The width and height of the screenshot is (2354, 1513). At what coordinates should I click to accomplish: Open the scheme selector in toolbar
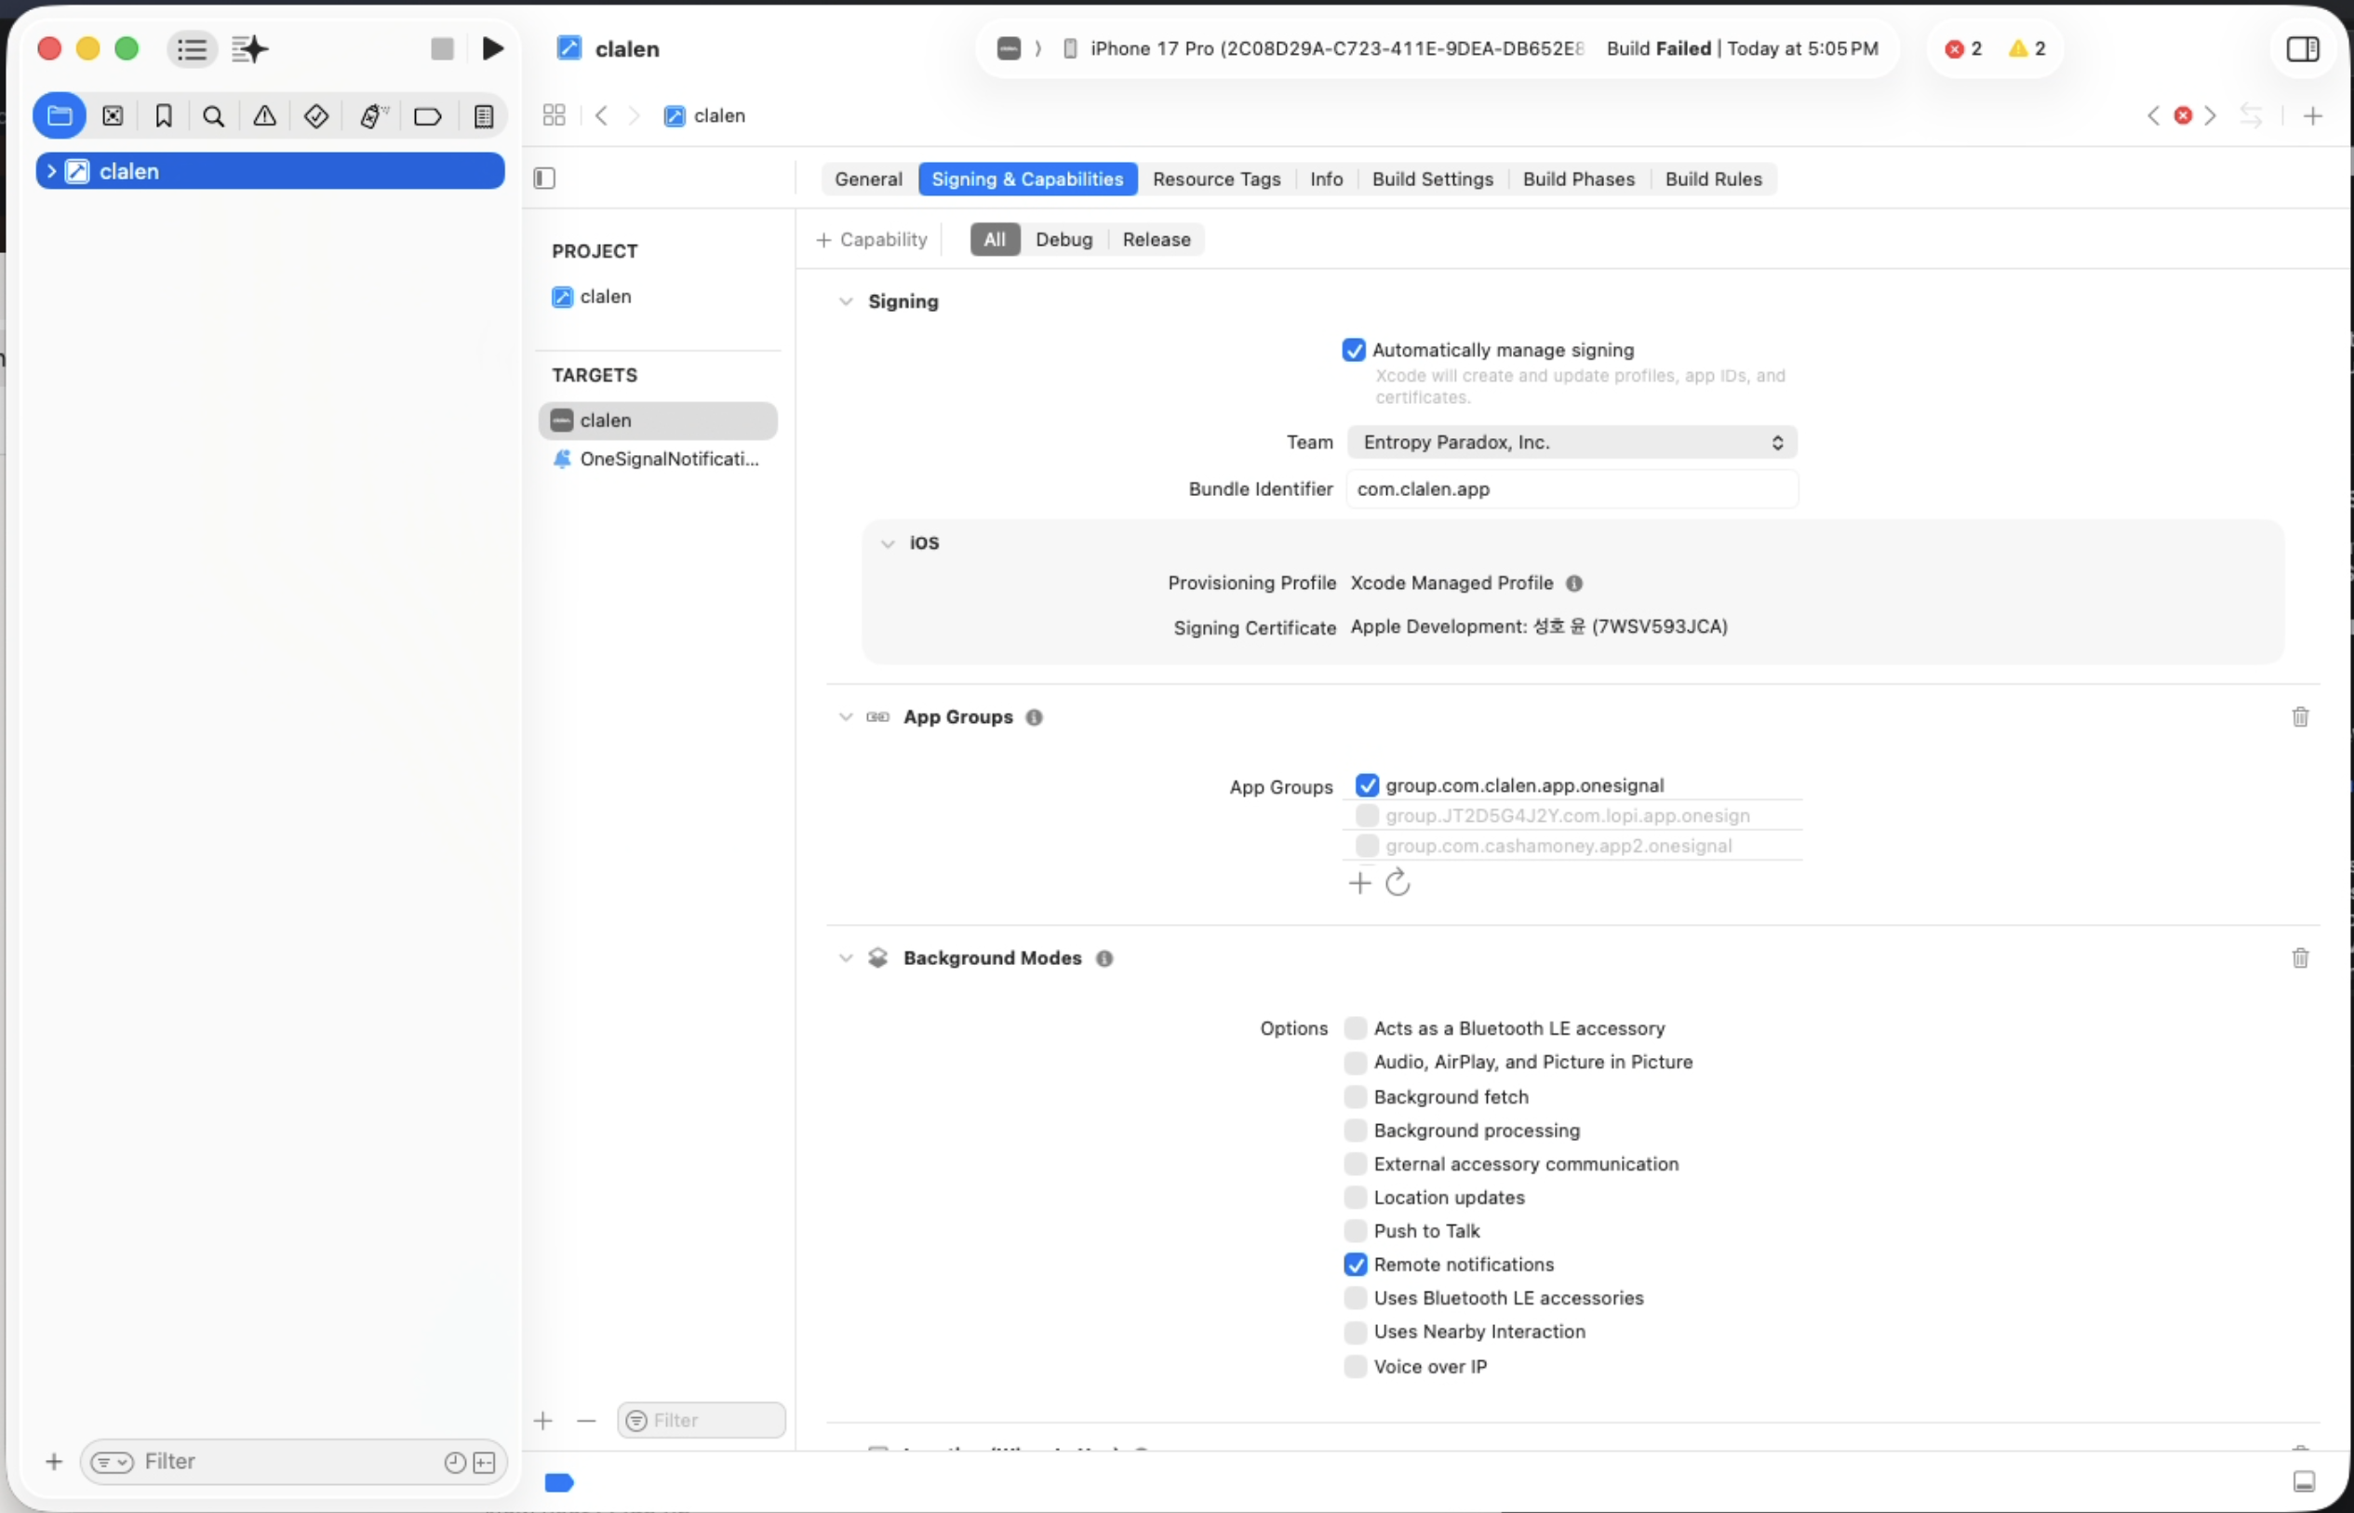pos(1009,48)
